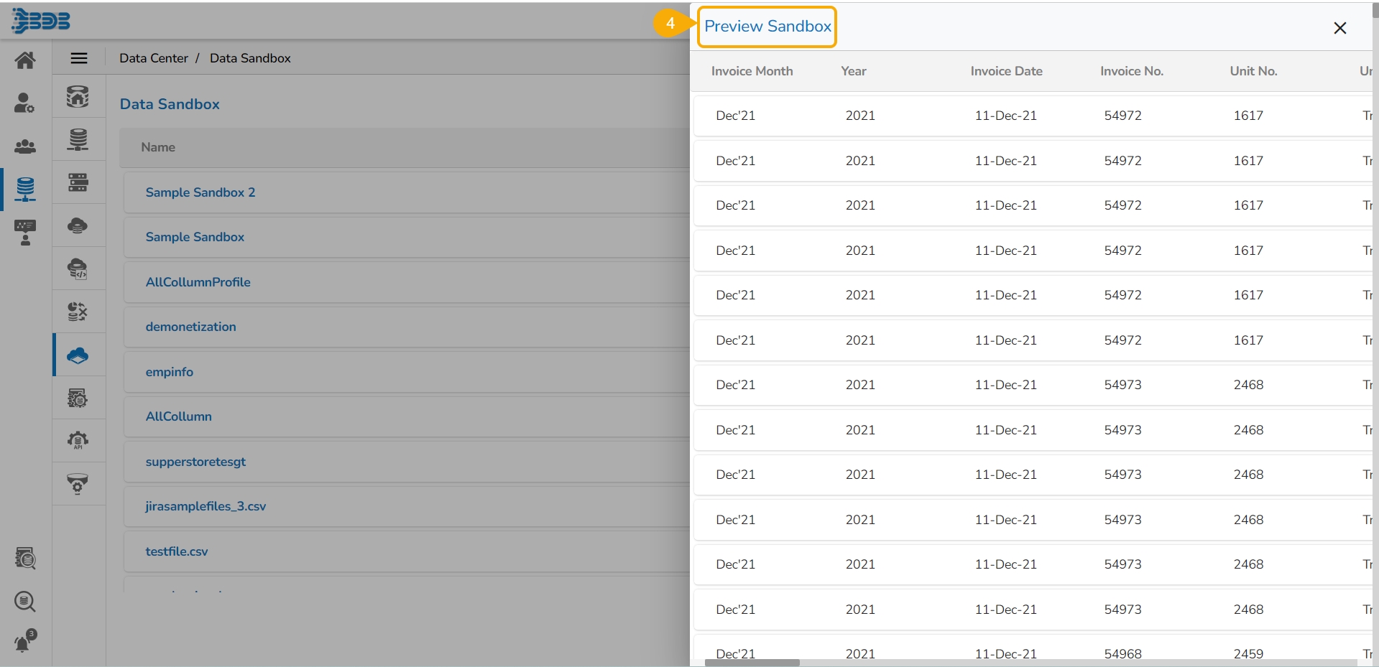This screenshot has height=667, width=1379.
Task: Click the Data Center breadcrumb link
Action: point(154,58)
